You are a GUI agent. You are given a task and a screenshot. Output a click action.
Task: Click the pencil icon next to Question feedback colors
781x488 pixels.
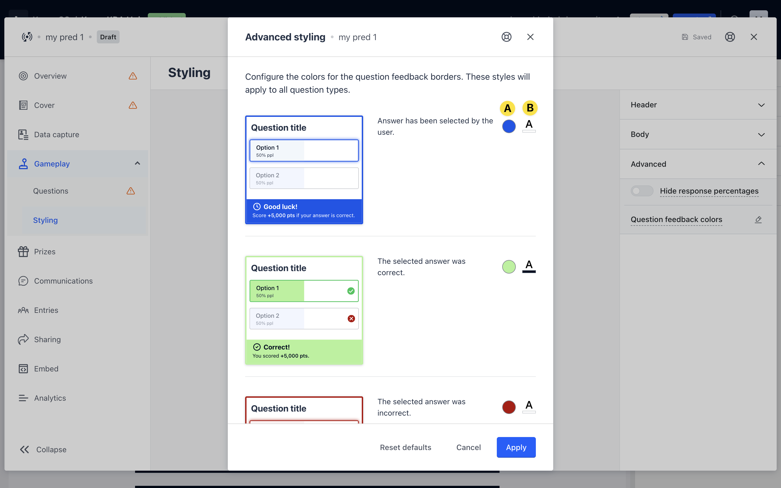[x=758, y=220]
